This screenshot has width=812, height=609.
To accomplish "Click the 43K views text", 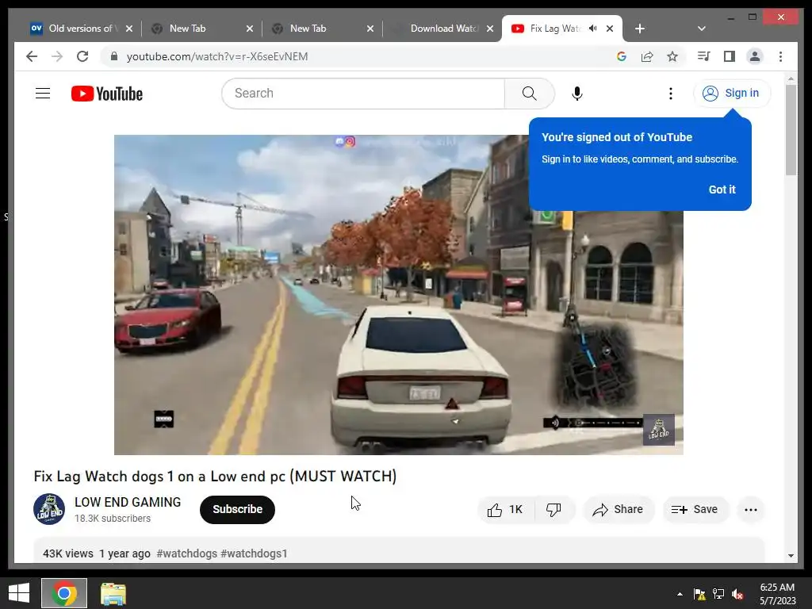I will pos(68,553).
